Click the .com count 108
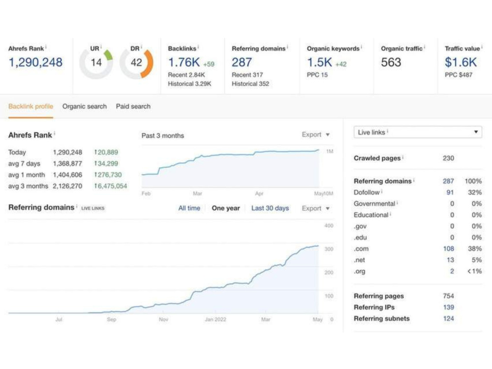Image resolution: width=492 pixels, height=369 pixels. click(x=448, y=248)
